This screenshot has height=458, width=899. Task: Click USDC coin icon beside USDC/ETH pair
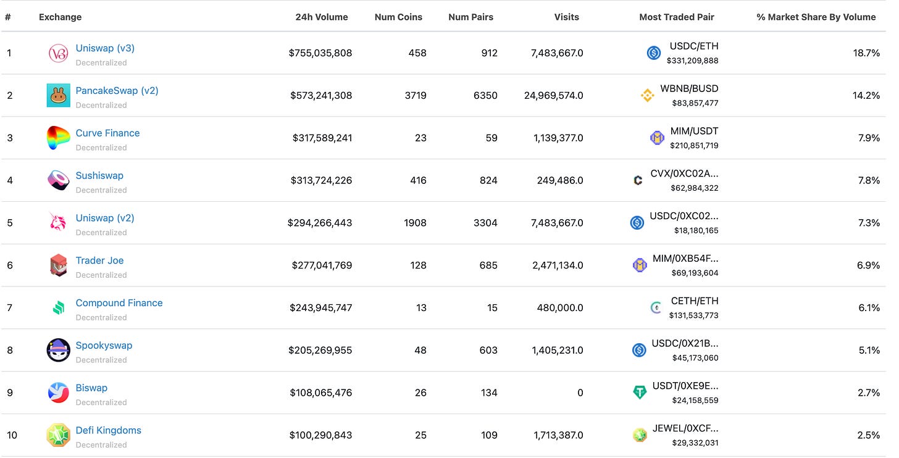click(654, 53)
